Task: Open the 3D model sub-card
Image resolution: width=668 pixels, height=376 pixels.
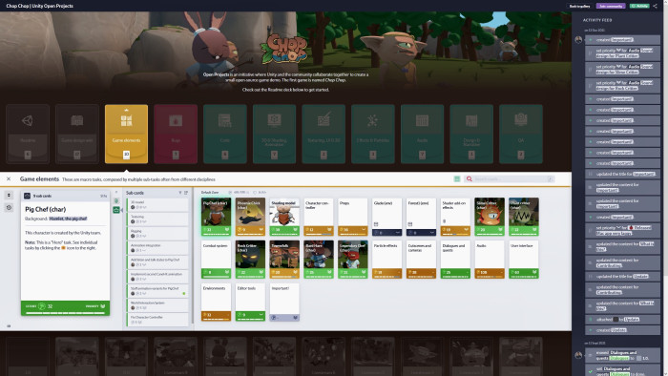Action: (x=157, y=205)
